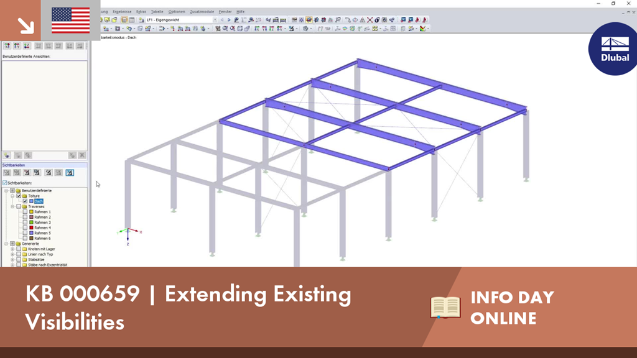This screenshot has width=637, height=358.
Task: Expand the Linien nach Typ node
Action: pos(12,254)
